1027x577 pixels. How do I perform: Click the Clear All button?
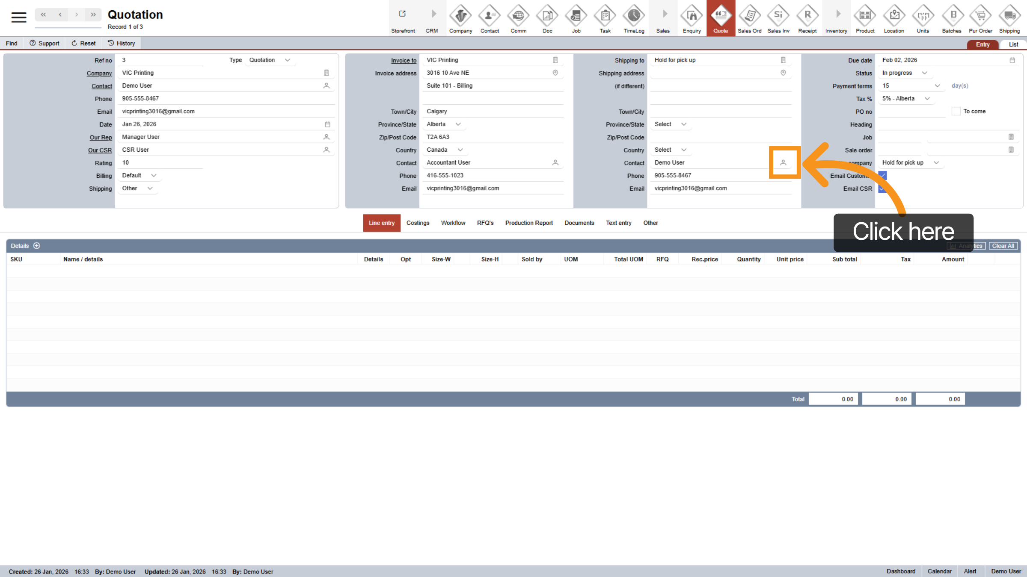pos(1003,246)
